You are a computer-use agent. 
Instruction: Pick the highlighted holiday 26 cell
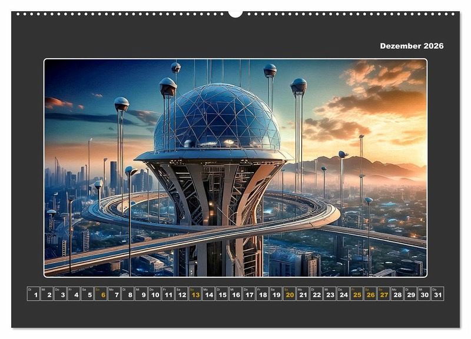tap(370, 294)
